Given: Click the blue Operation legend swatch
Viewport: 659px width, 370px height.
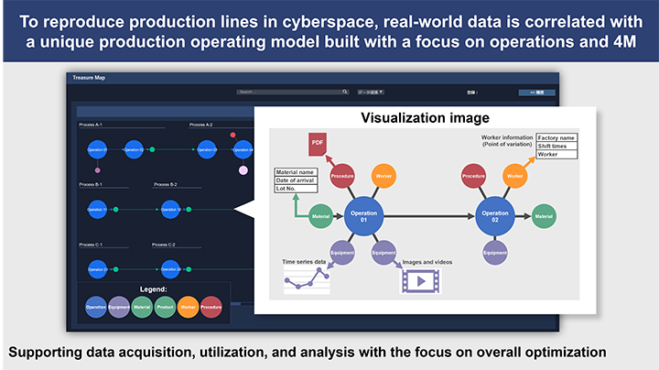Looking at the screenshot, I should click(96, 307).
